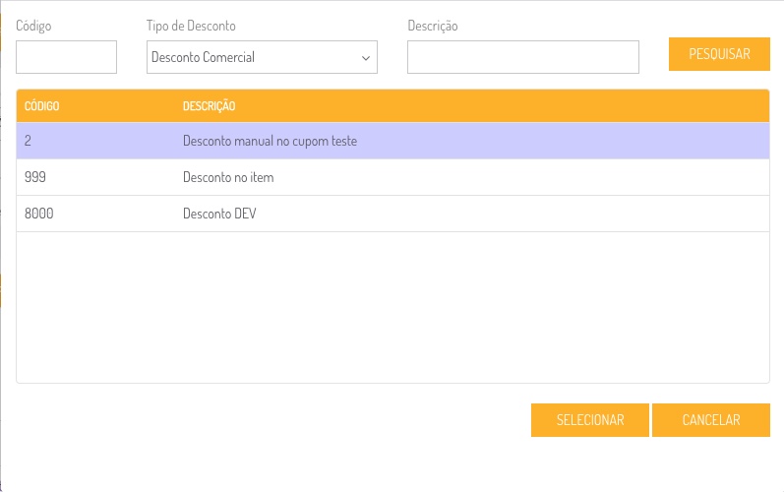
Task: Click the chevron arrow of the discount type combo box
Action: pyautogui.click(x=366, y=58)
